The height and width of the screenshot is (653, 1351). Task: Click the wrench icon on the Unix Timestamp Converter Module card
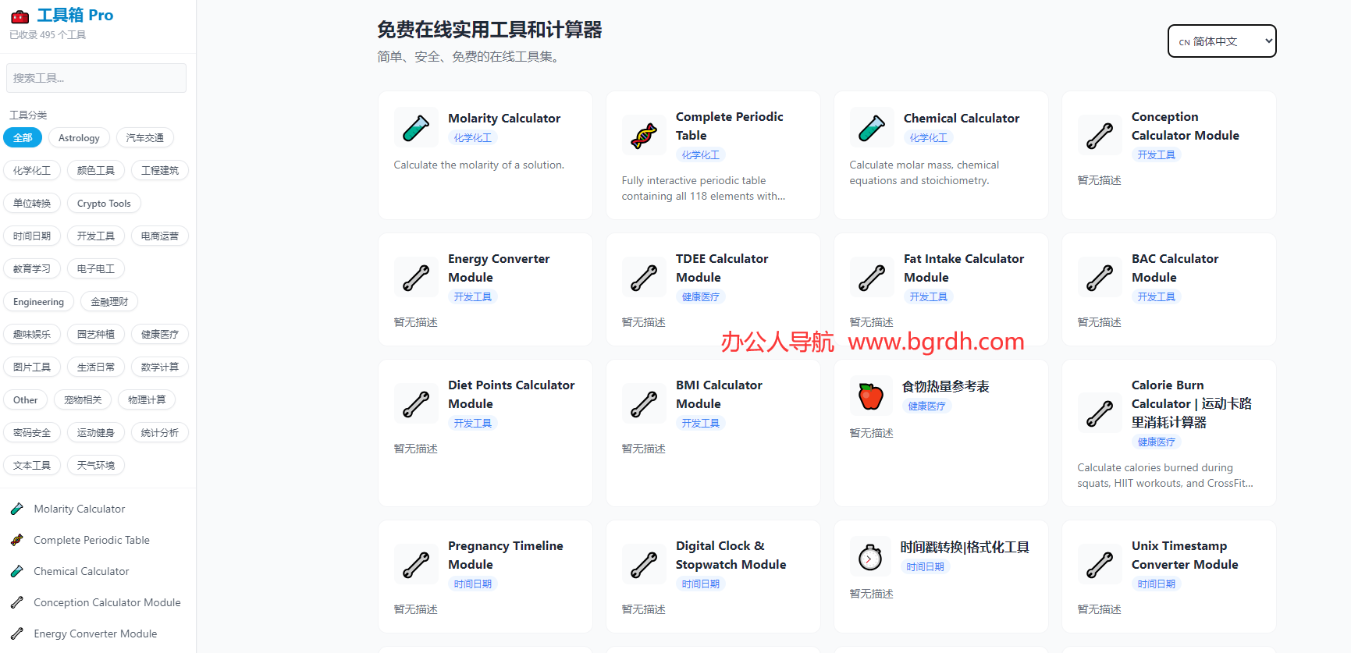point(1100,564)
